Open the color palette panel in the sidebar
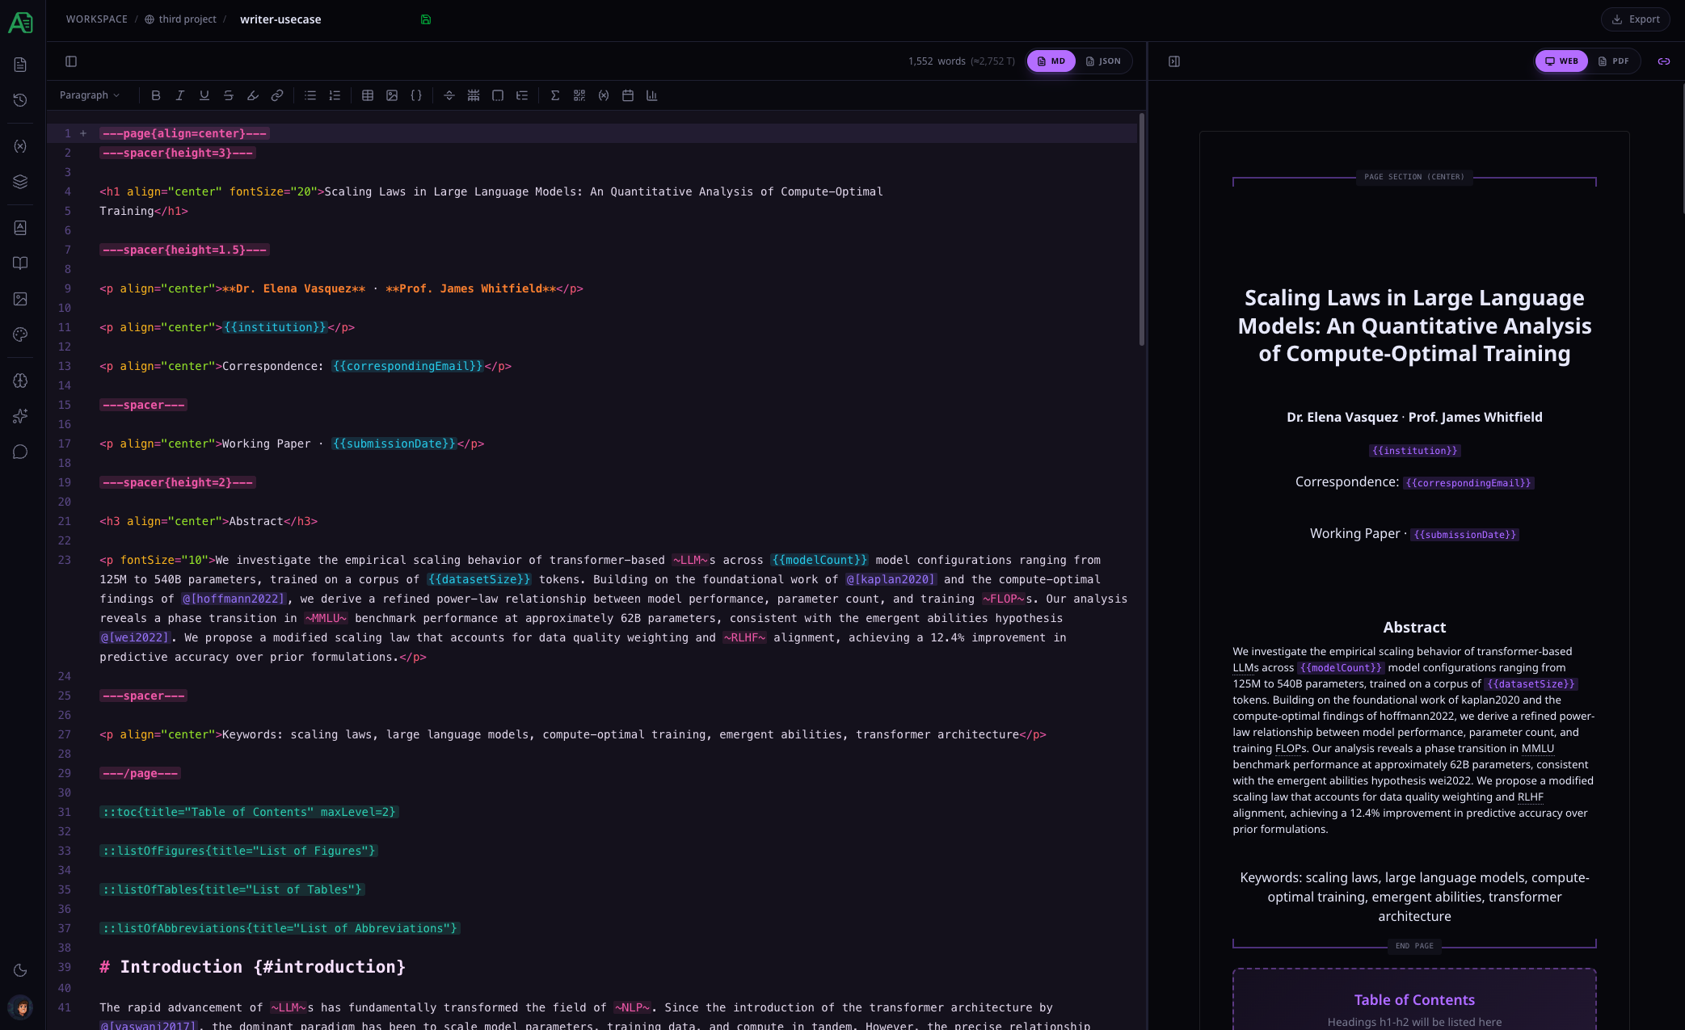1685x1030 pixels. pyautogui.click(x=20, y=334)
